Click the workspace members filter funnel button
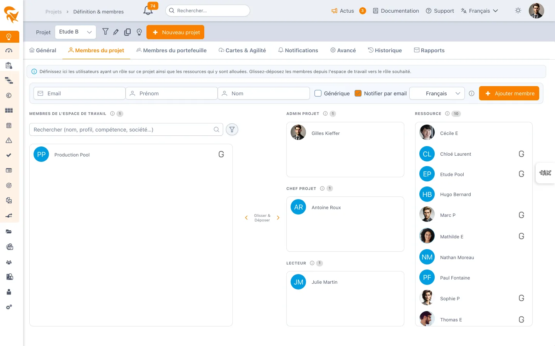The image size is (555, 346). [232, 130]
